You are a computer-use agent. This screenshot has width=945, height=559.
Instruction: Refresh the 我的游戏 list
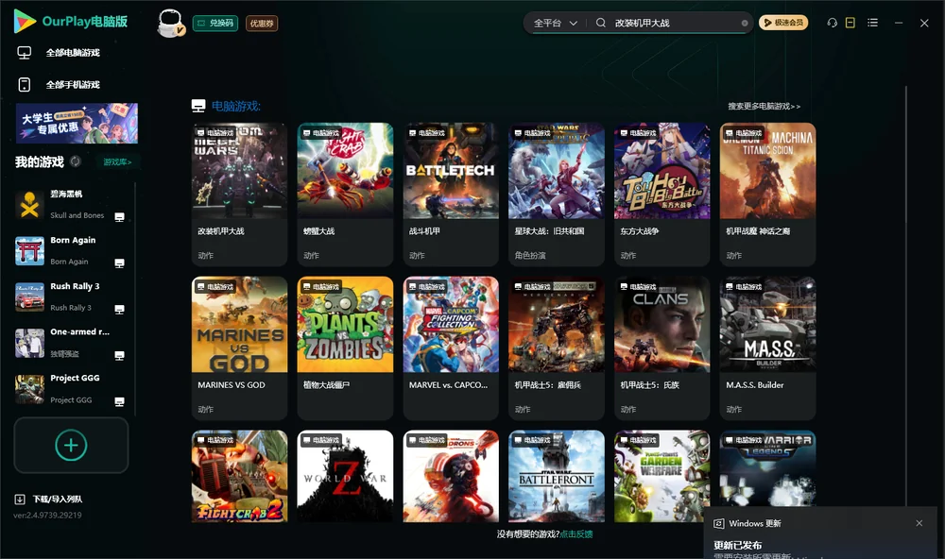(x=76, y=161)
